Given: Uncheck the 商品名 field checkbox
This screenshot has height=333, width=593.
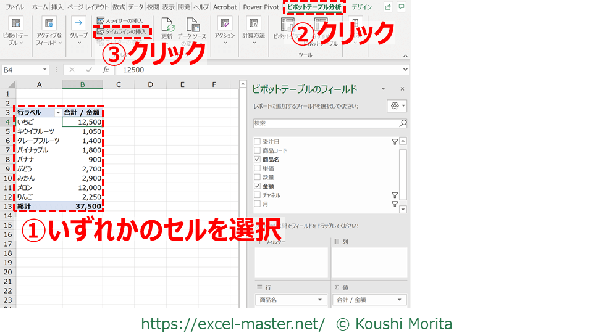Looking at the screenshot, I should tap(257, 160).
